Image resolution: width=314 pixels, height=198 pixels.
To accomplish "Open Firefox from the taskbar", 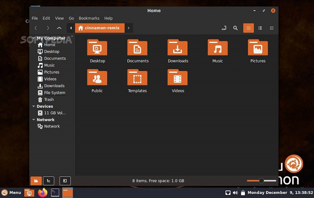I will 43,193.
